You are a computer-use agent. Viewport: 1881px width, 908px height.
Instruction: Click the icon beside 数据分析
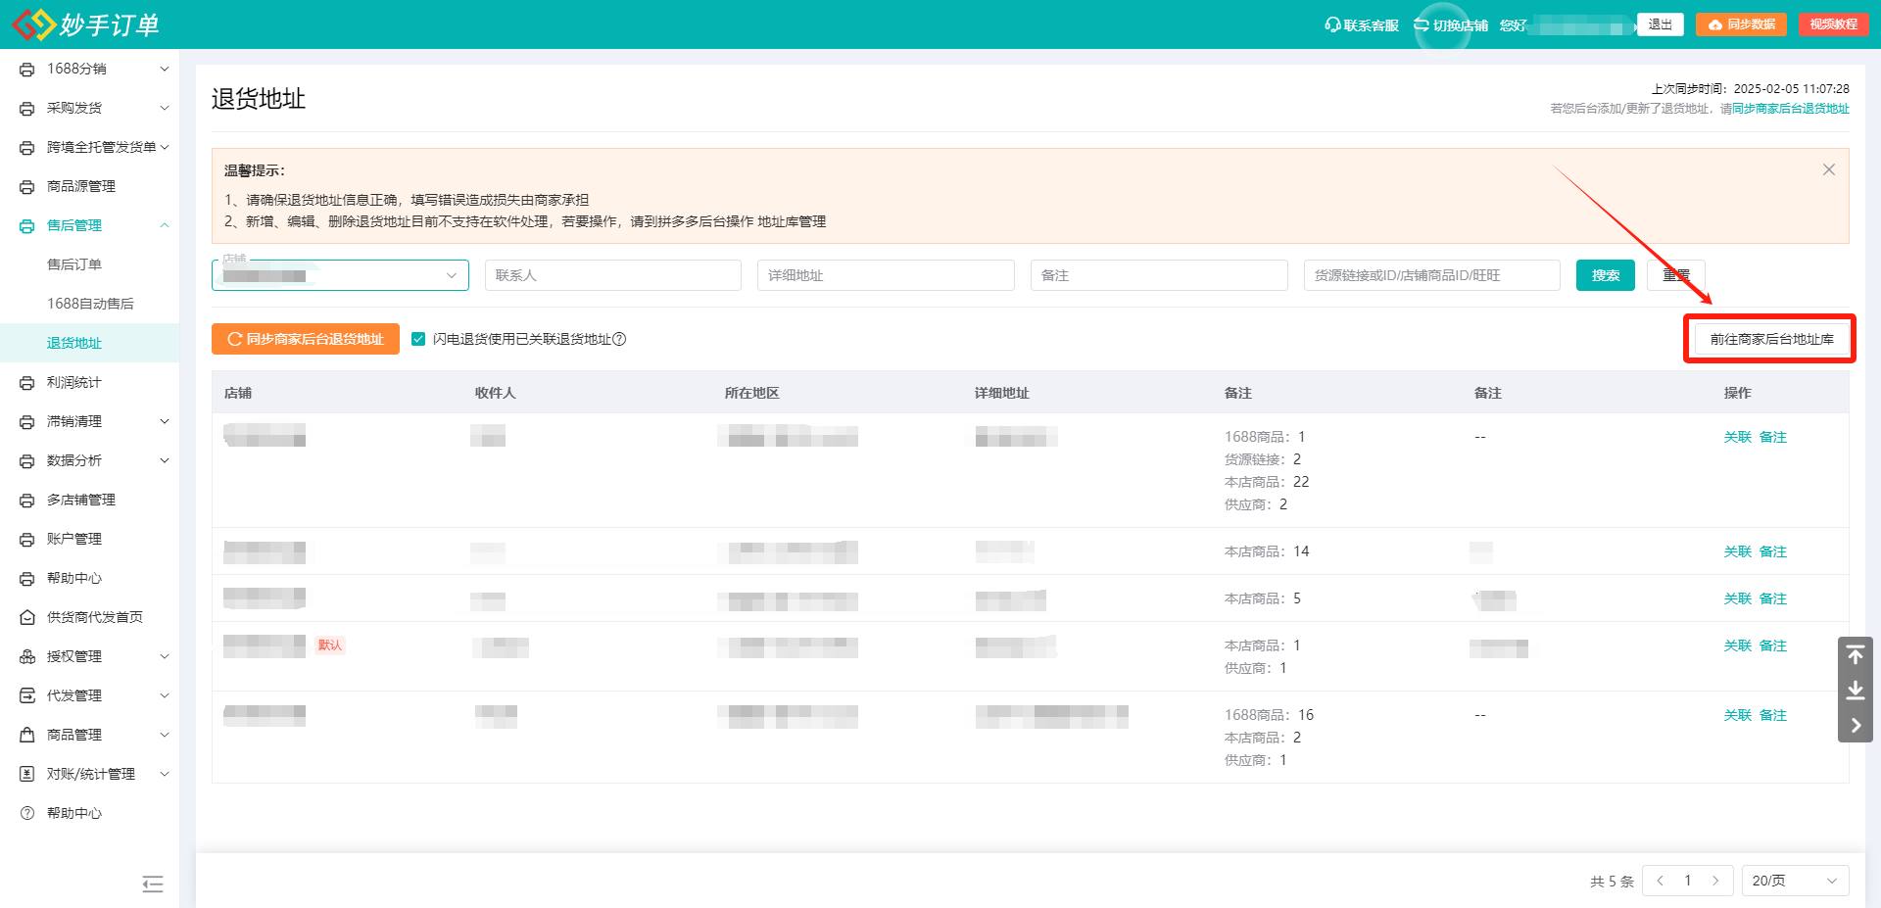[27, 461]
